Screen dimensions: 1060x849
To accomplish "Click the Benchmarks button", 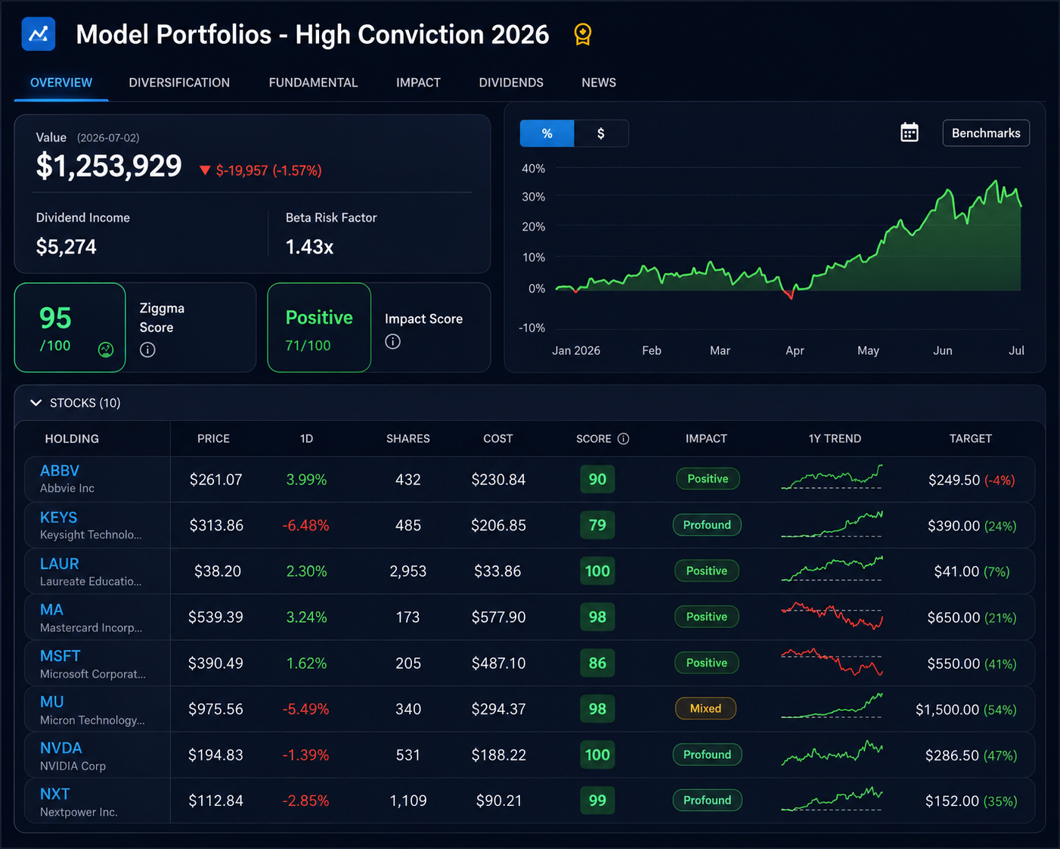I will tap(986, 133).
